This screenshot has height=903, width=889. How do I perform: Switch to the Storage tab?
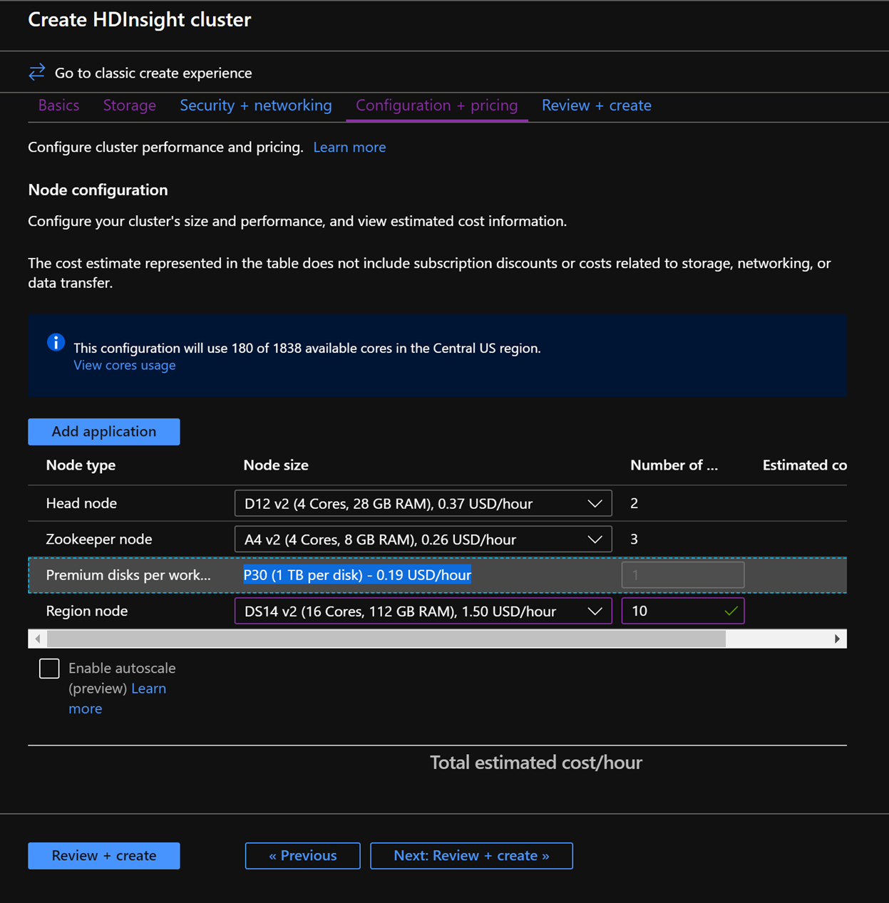tap(129, 105)
